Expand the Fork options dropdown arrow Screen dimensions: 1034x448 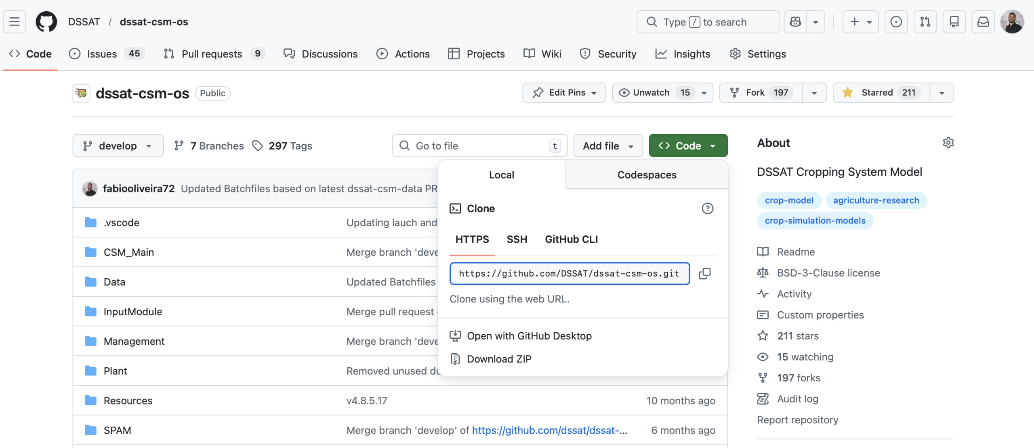point(814,93)
